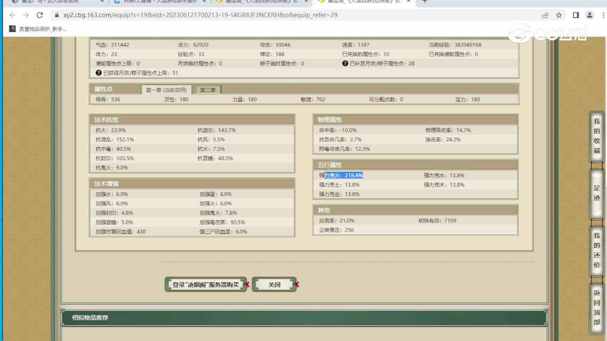Open 足迹 in the side panel

point(597,194)
